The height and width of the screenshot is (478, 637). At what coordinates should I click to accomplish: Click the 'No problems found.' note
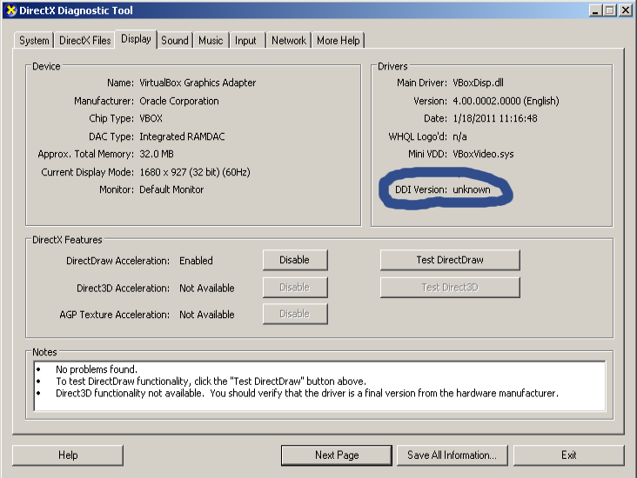[97, 369]
